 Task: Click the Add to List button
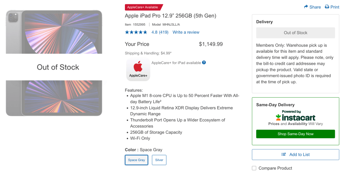click(295, 154)
